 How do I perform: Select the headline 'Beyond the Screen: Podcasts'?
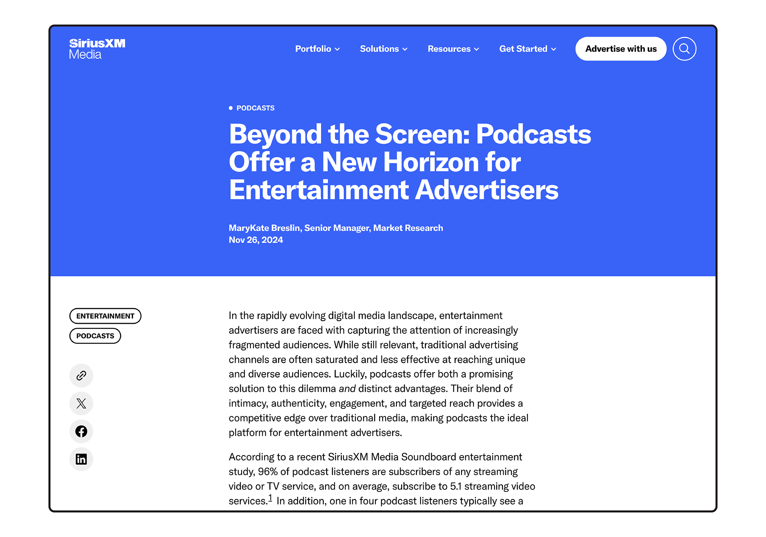coord(410,134)
